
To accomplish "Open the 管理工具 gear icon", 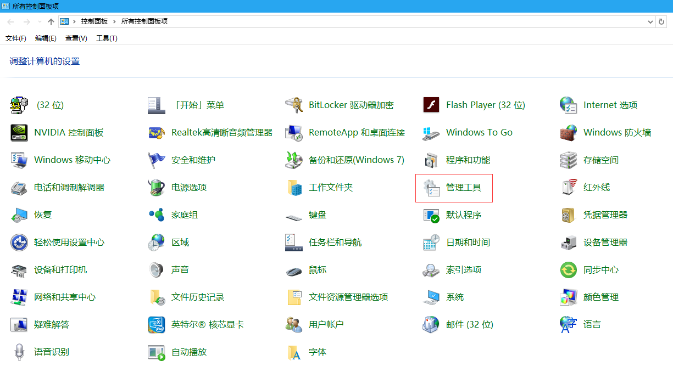I will point(431,187).
